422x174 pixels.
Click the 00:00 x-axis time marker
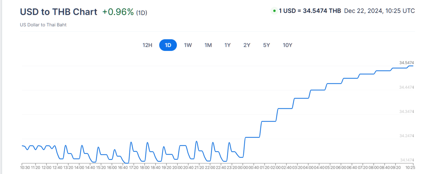(243, 168)
